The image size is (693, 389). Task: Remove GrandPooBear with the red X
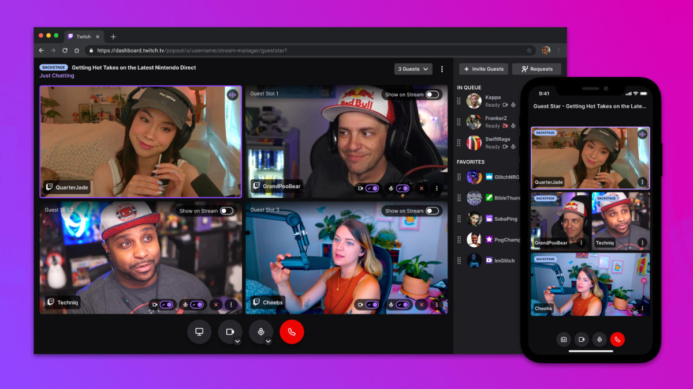[x=422, y=188]
